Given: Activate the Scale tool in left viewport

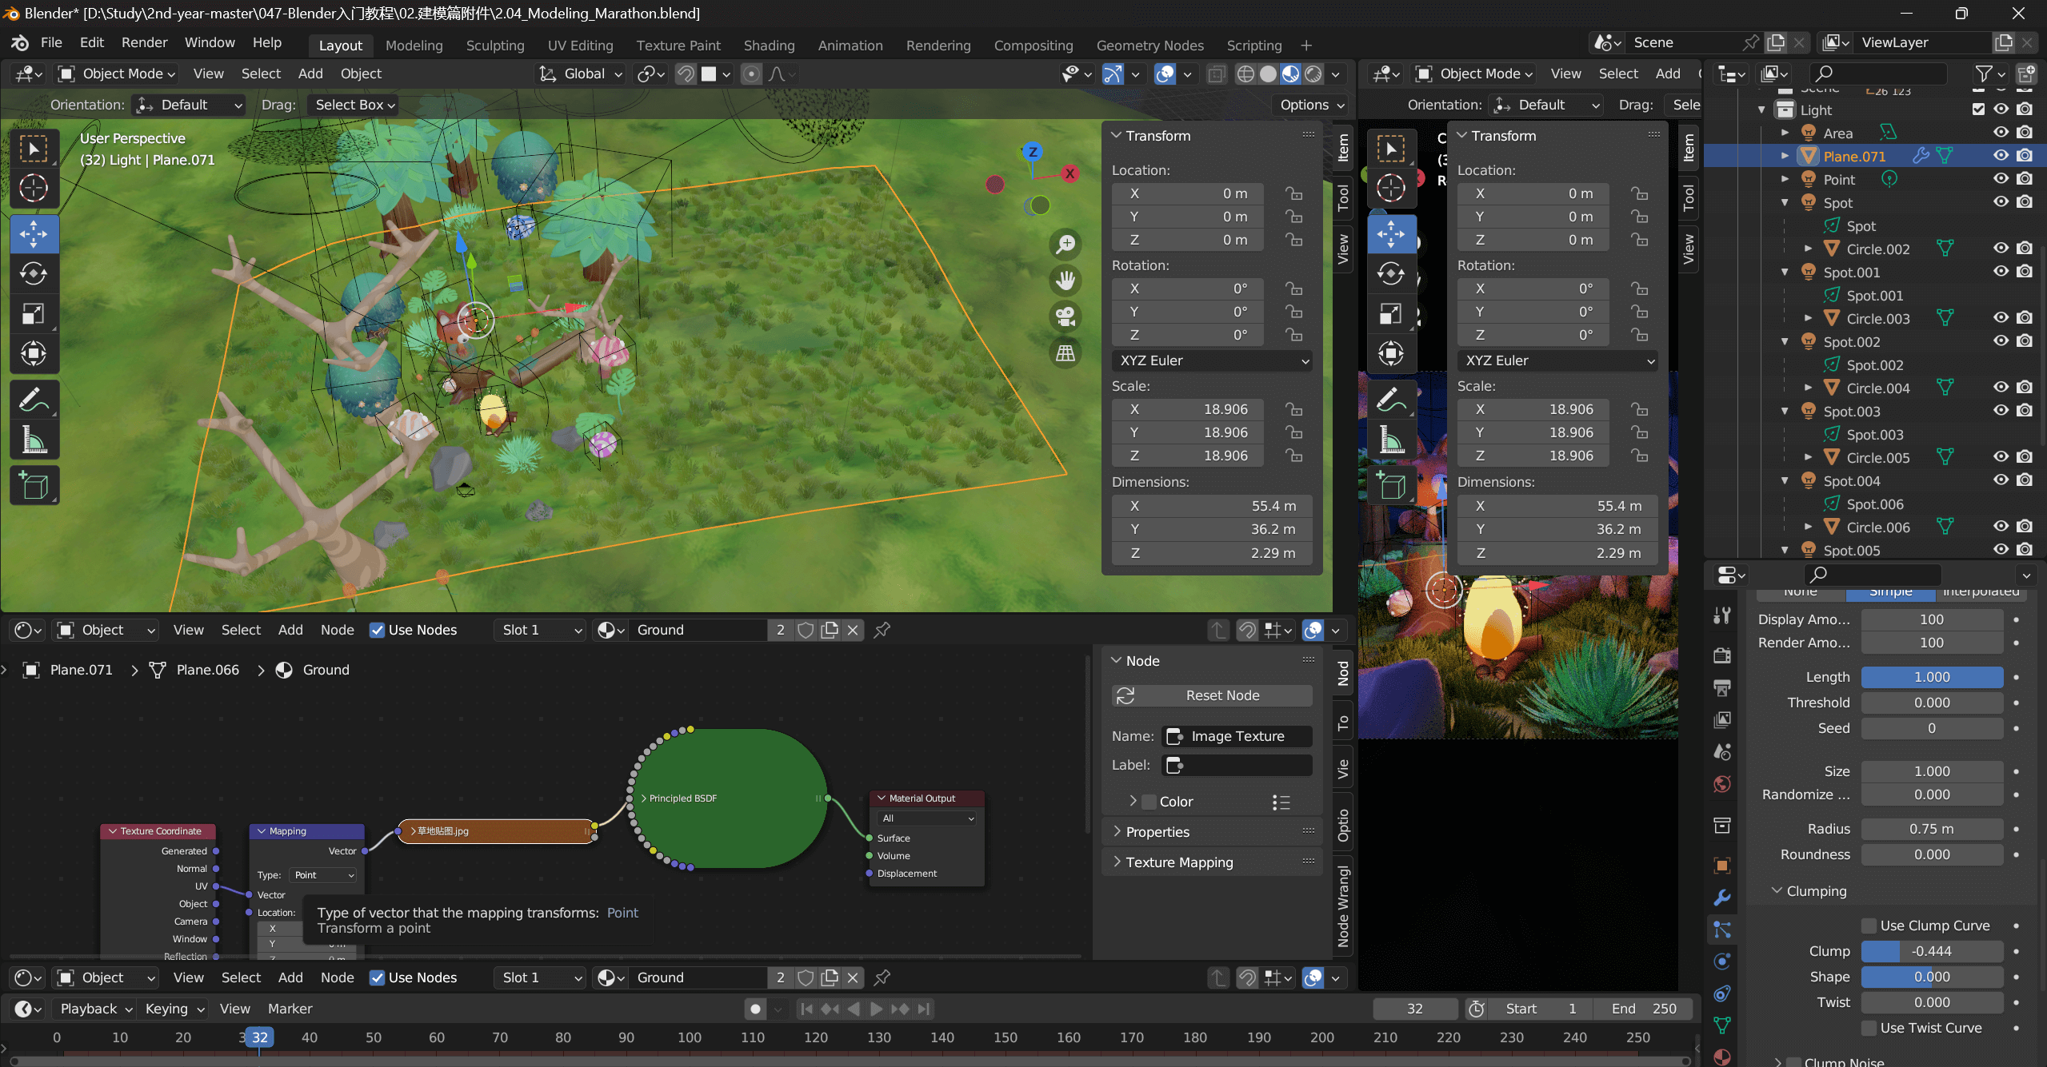Looking at the screenshot, I should pyautogui.click(x=34, y=314).
